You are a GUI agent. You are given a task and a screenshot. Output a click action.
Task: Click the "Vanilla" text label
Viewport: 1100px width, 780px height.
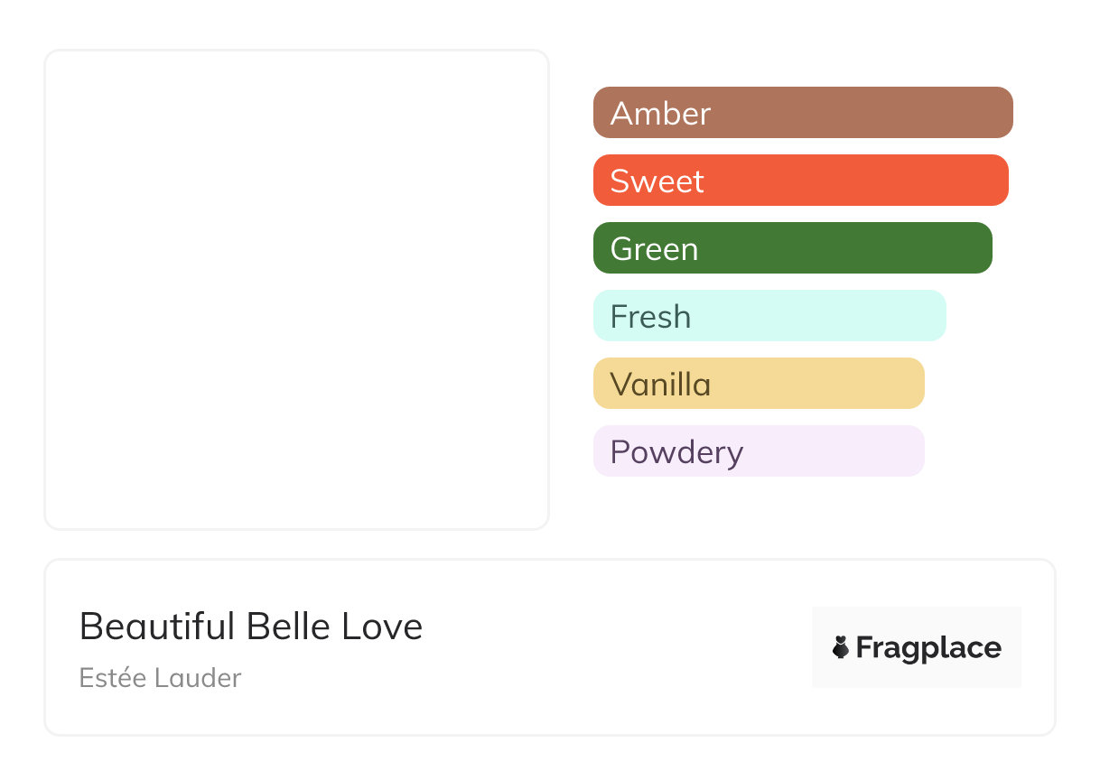tap(660, 385)
